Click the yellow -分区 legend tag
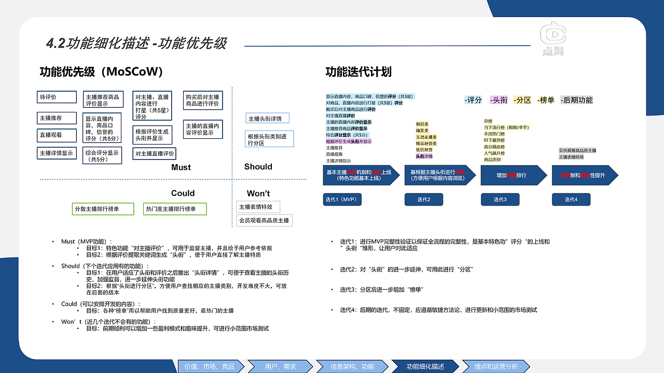 click(522, 100)
